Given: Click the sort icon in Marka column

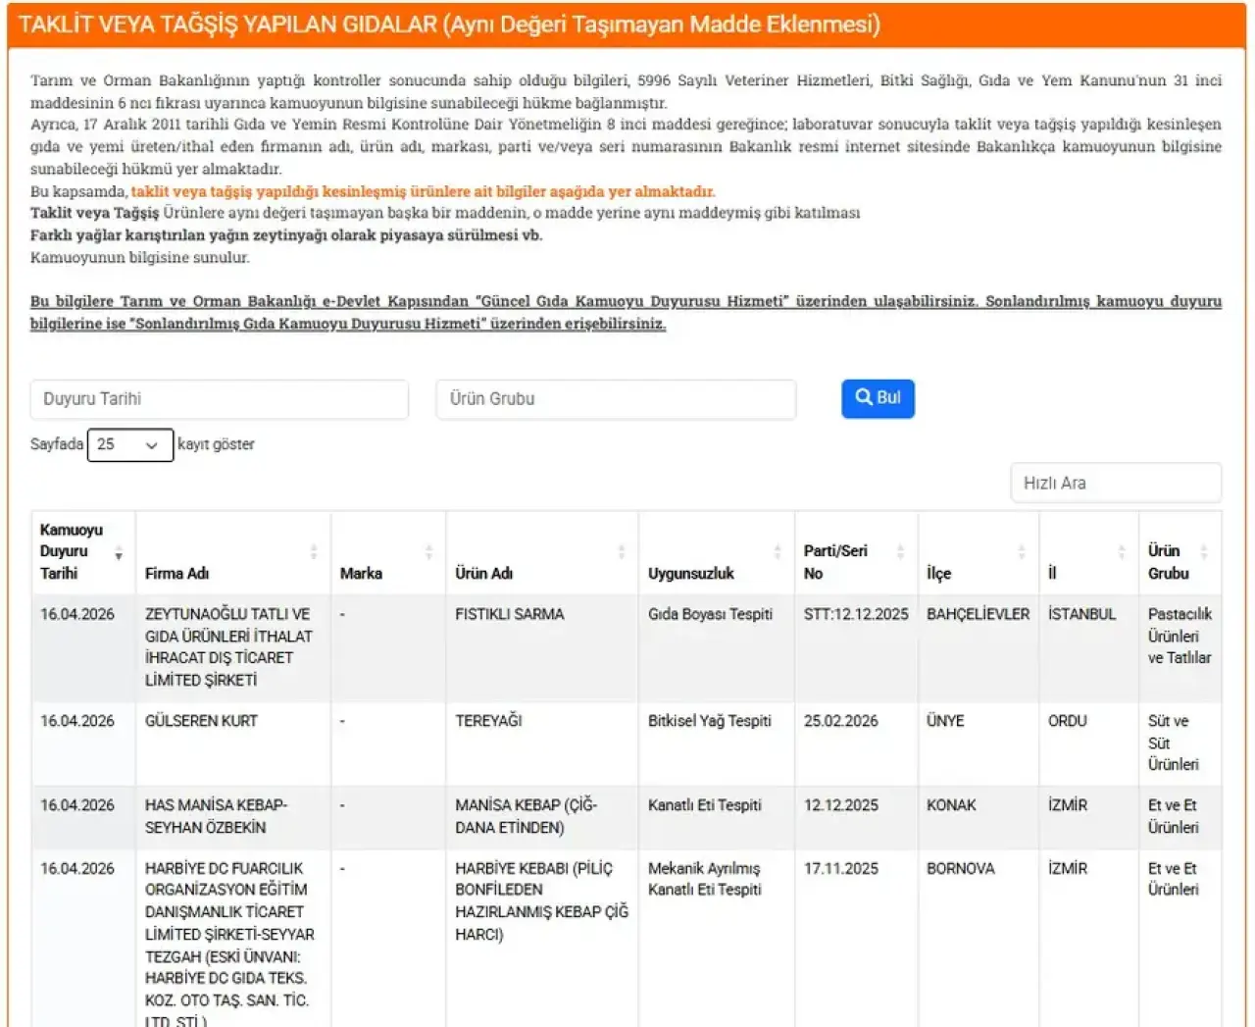Looking at the screenshot, I should [x=428, y=553].
